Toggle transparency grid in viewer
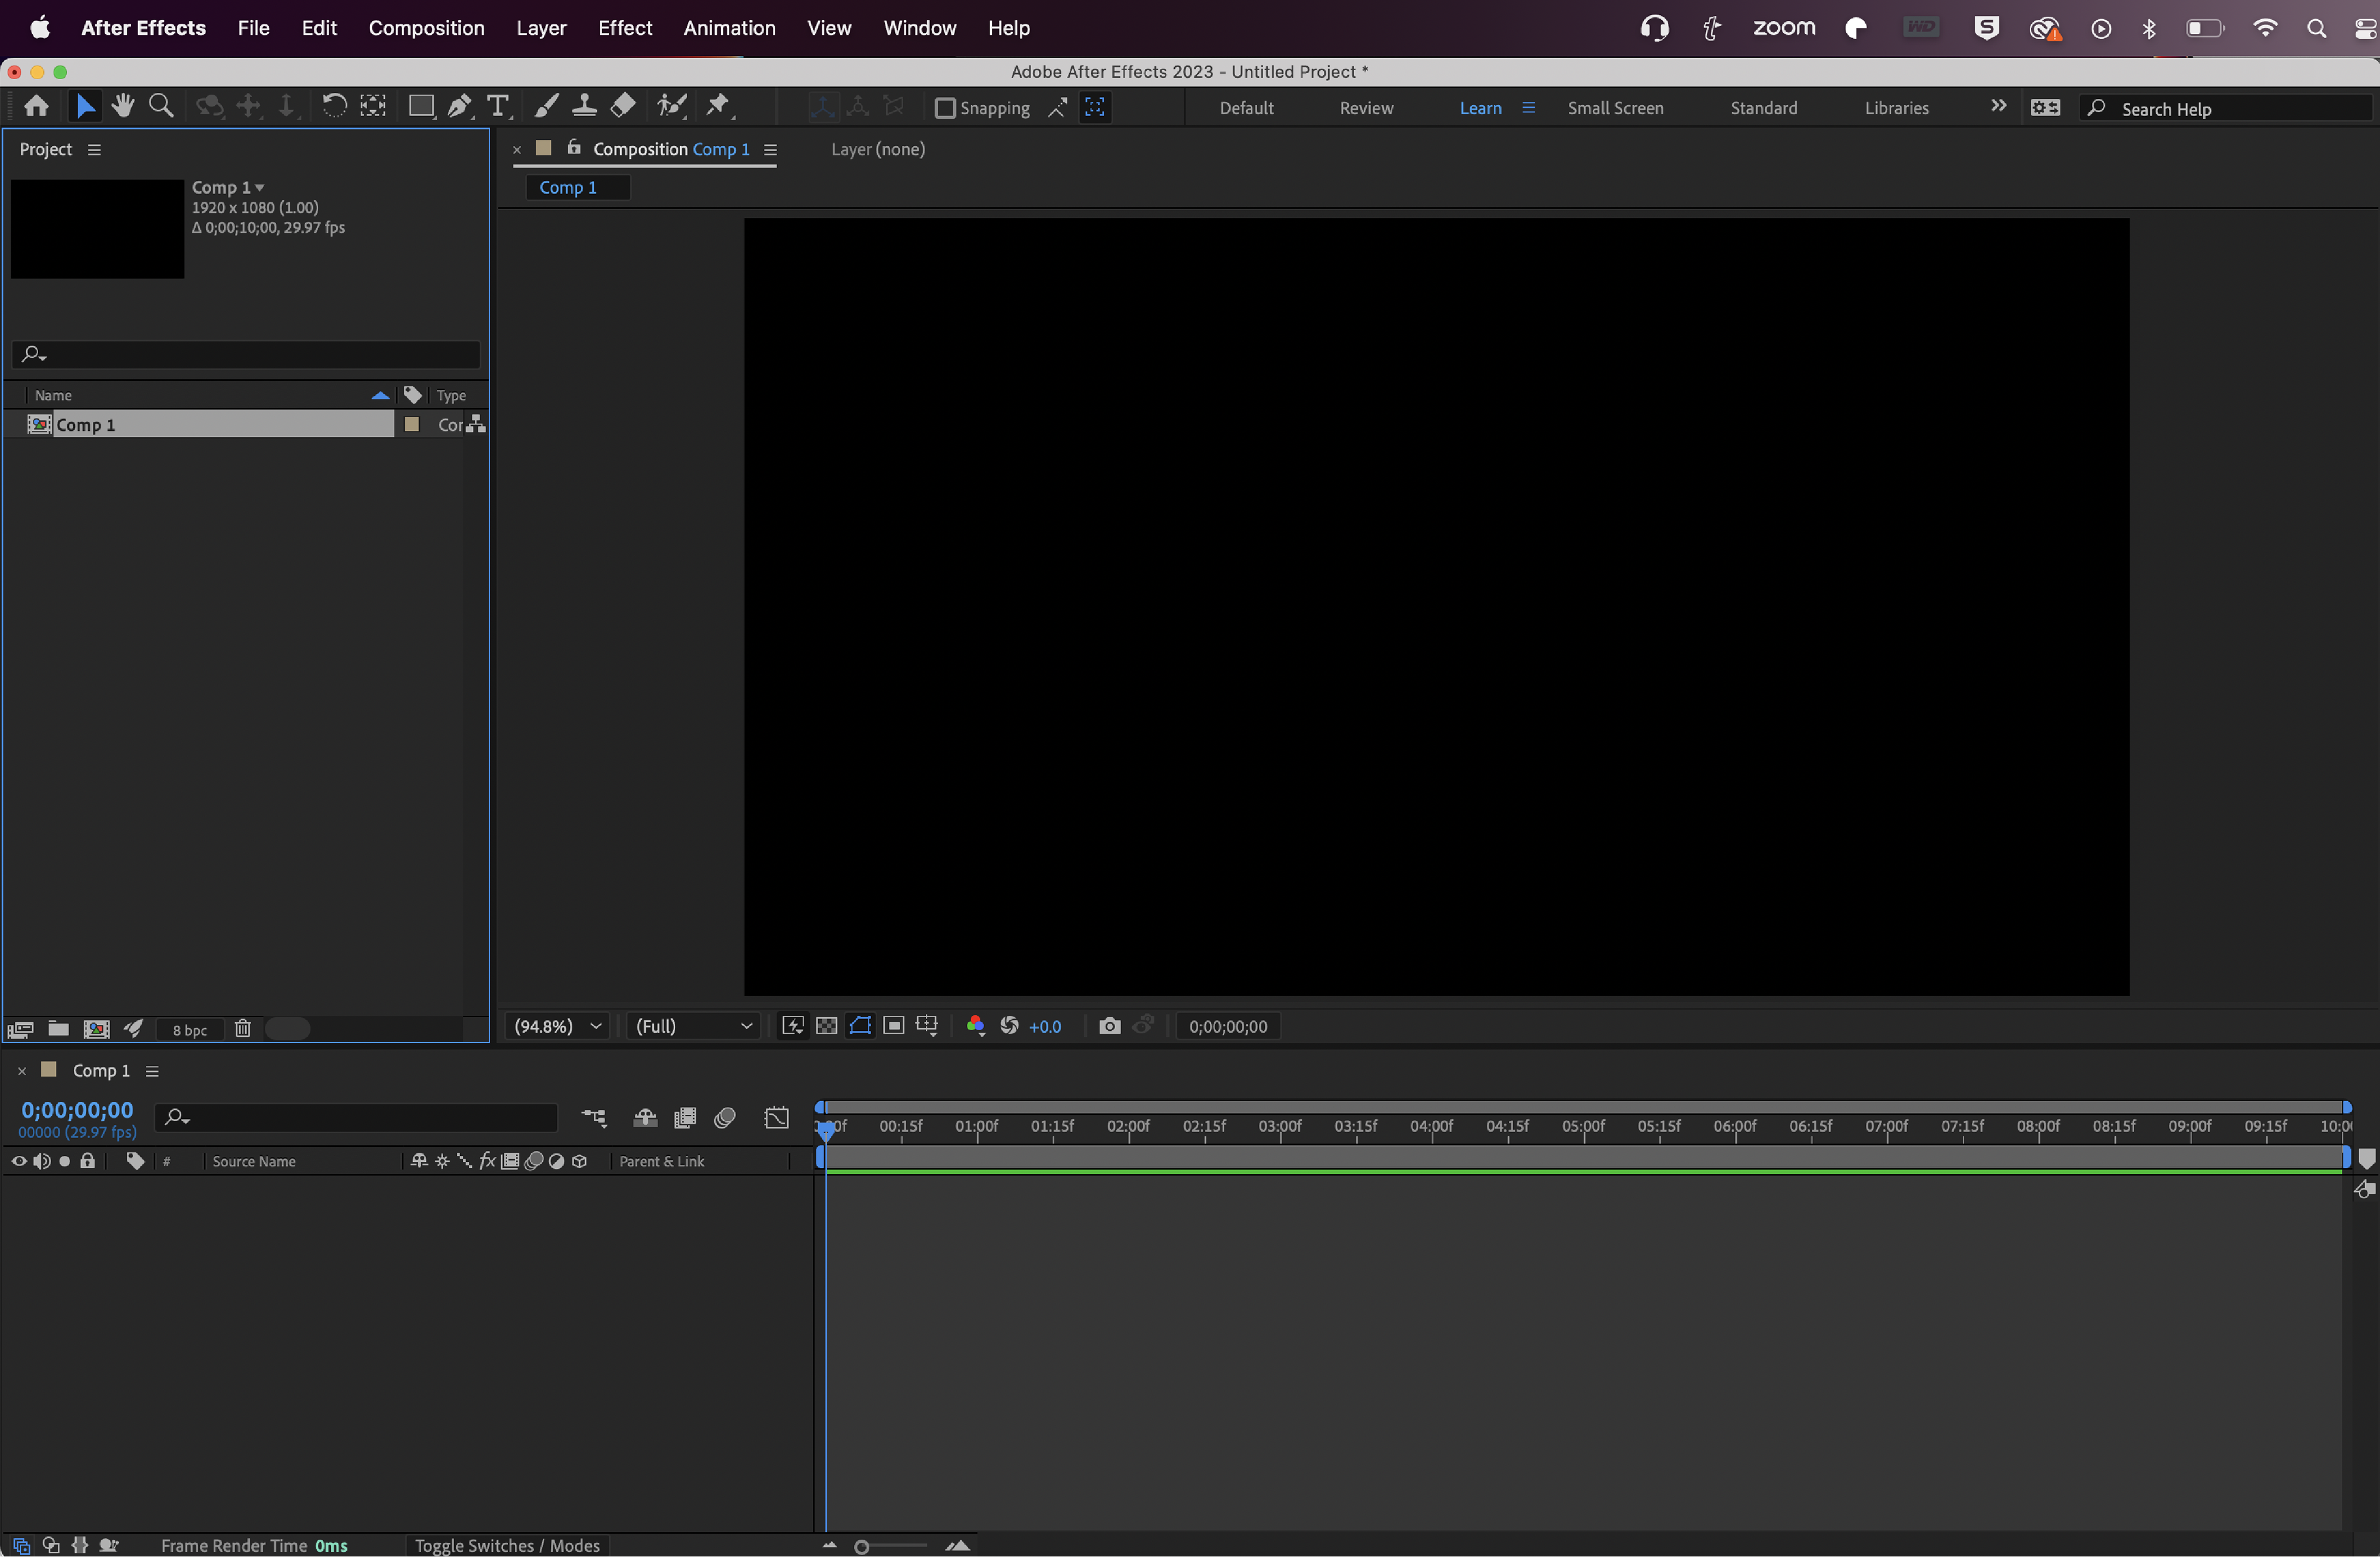The width and height of the screenshot is (2380, 1557). pos(826,1026)
